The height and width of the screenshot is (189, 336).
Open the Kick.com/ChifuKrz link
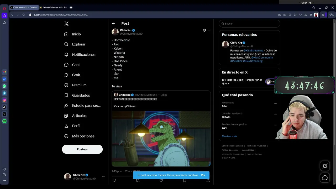(125, 106)
